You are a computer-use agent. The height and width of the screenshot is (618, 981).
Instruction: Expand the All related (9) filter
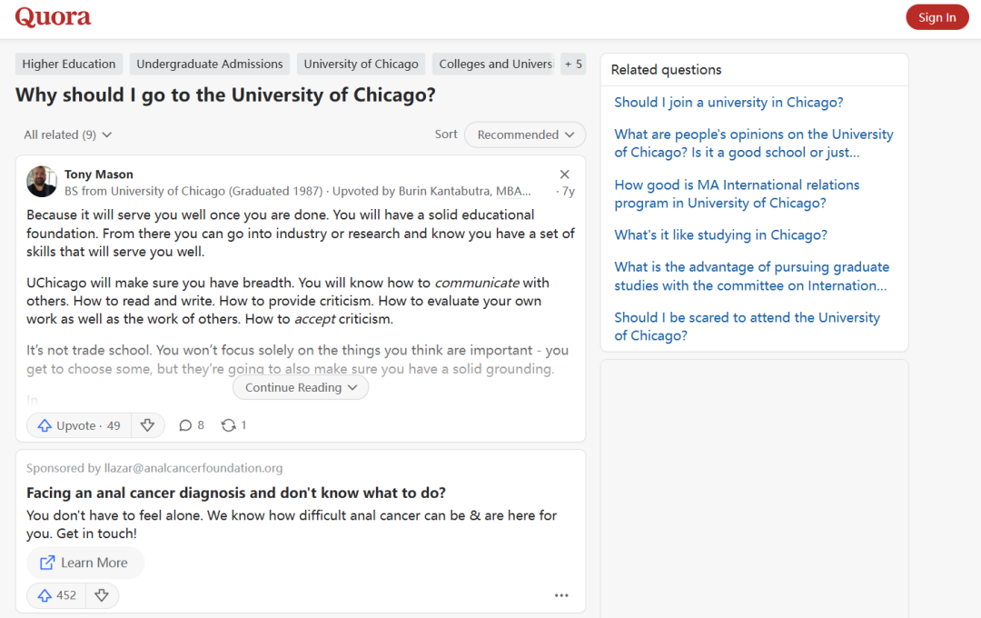click(68, 135)
